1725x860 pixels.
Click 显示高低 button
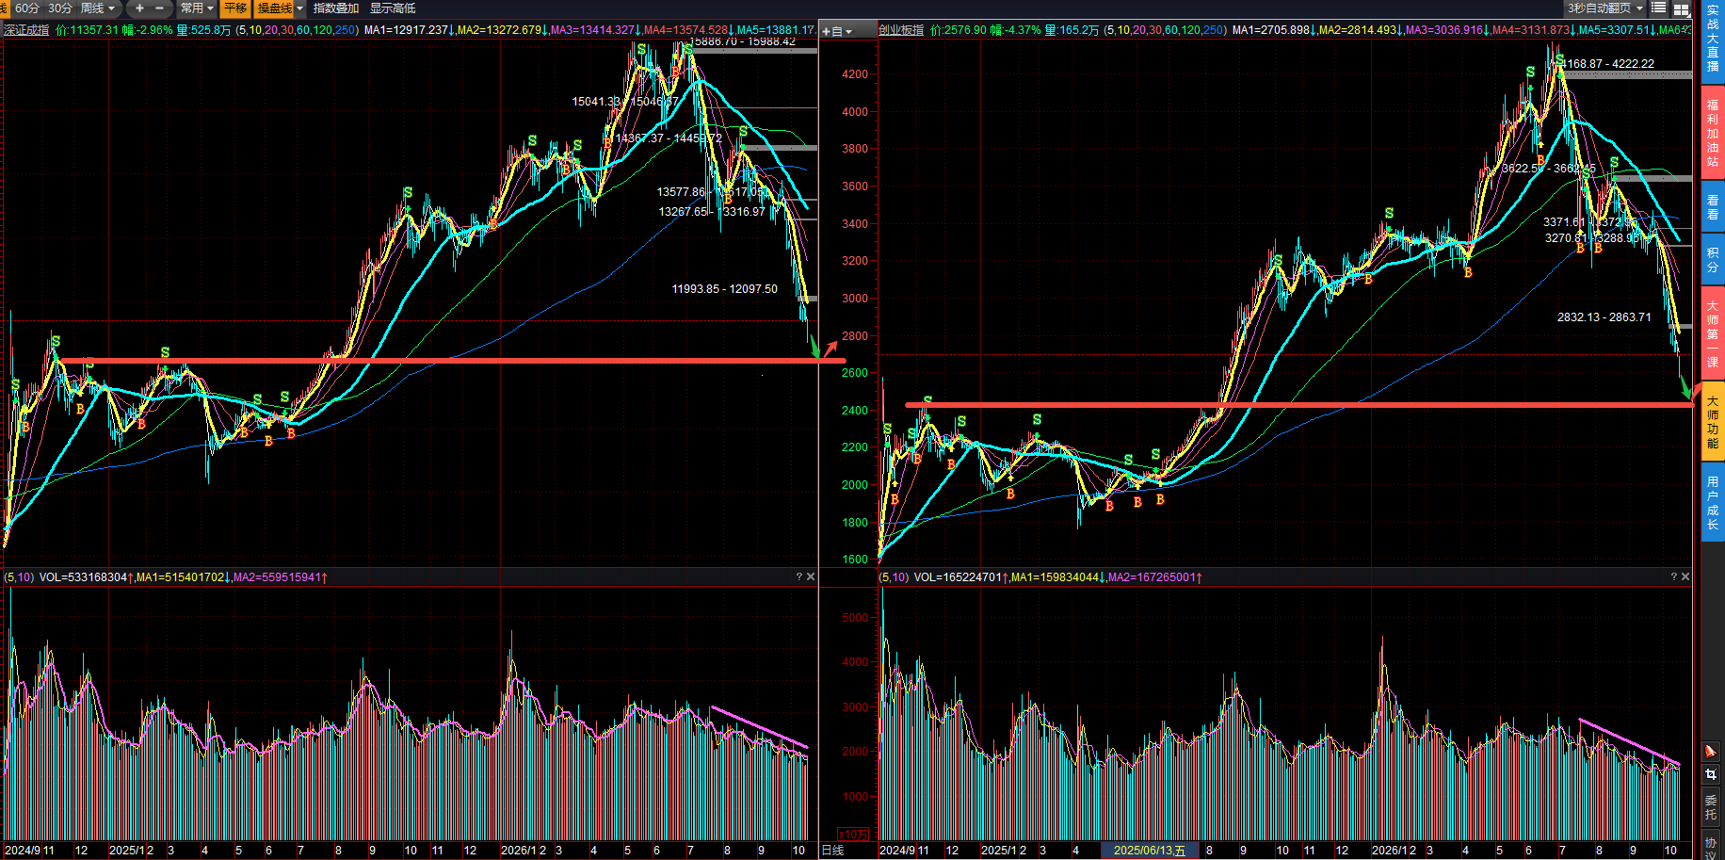point(393,8)
